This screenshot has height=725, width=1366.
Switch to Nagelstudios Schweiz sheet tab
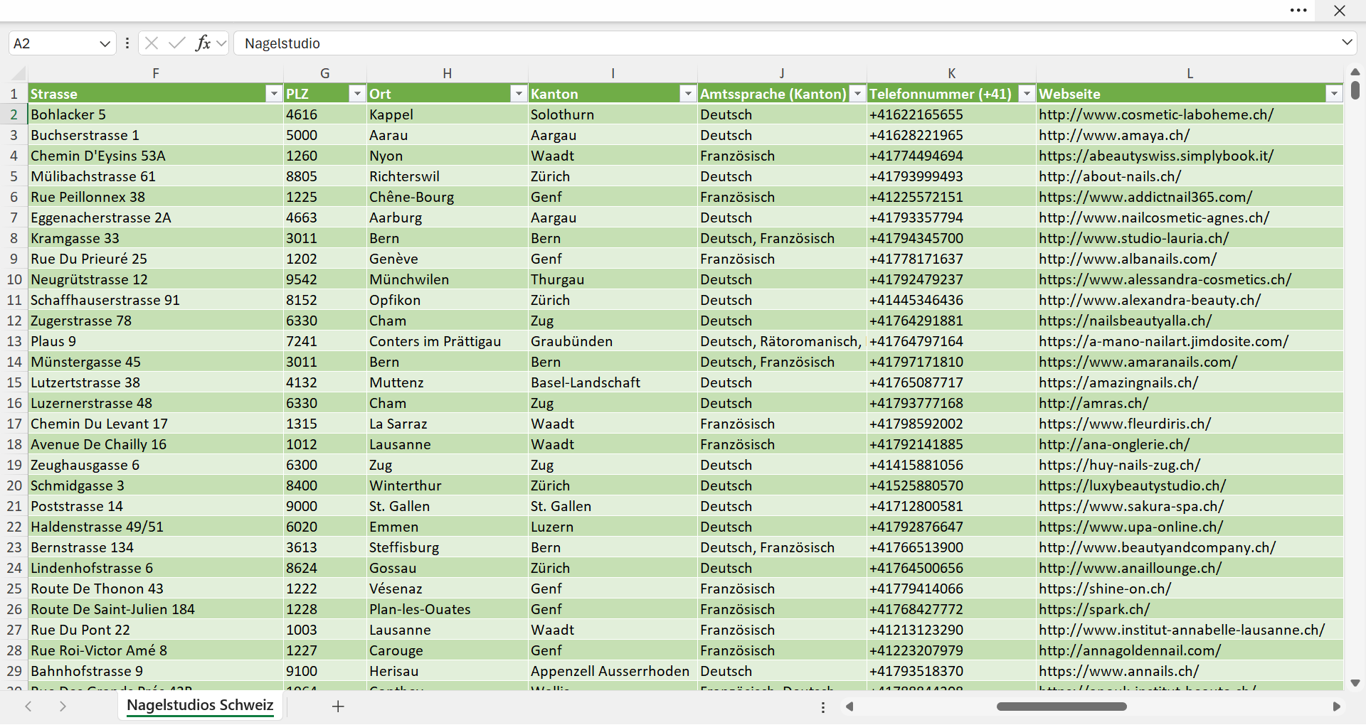click(200, 705)
